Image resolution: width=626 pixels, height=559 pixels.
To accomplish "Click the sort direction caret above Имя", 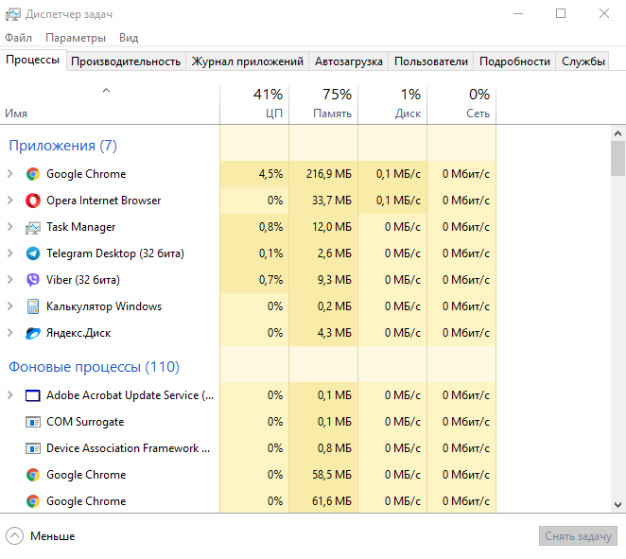I will click(x=106, y=91).
